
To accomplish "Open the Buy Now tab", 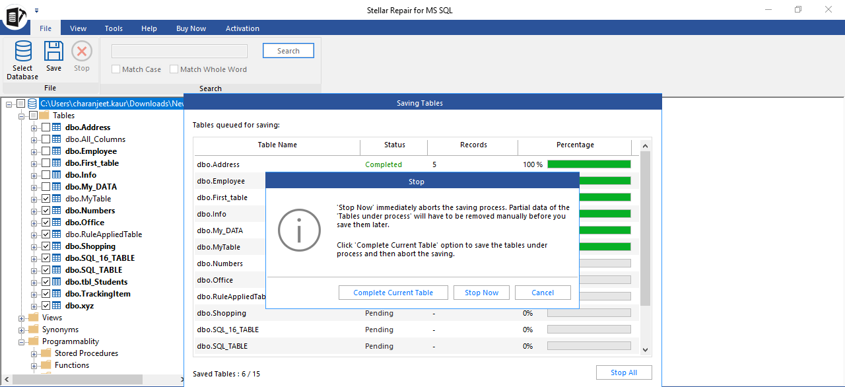I will pyautogui.click(x=191, y=28).
